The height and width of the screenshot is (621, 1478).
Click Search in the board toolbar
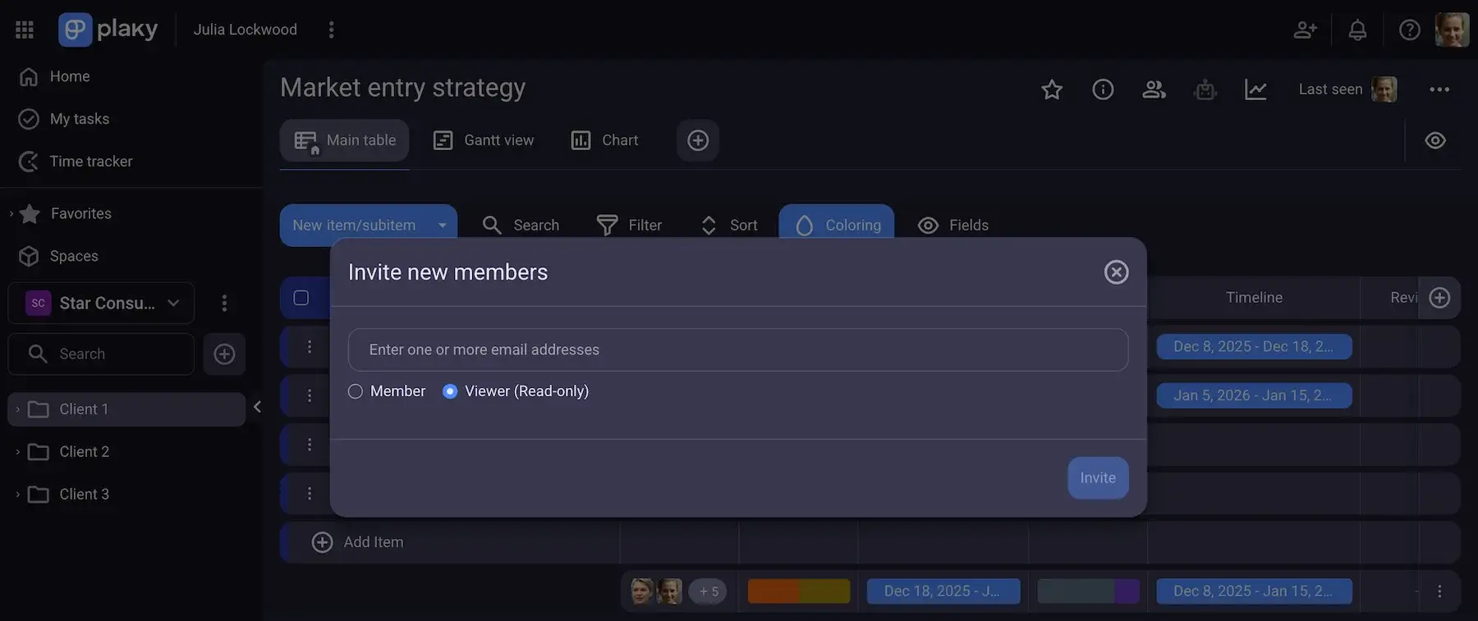click(521, 225)
